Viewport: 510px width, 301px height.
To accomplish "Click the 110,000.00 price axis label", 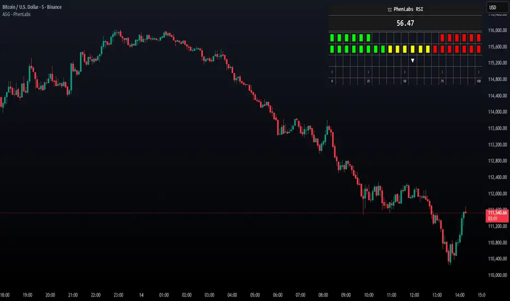I will (497, 275).
